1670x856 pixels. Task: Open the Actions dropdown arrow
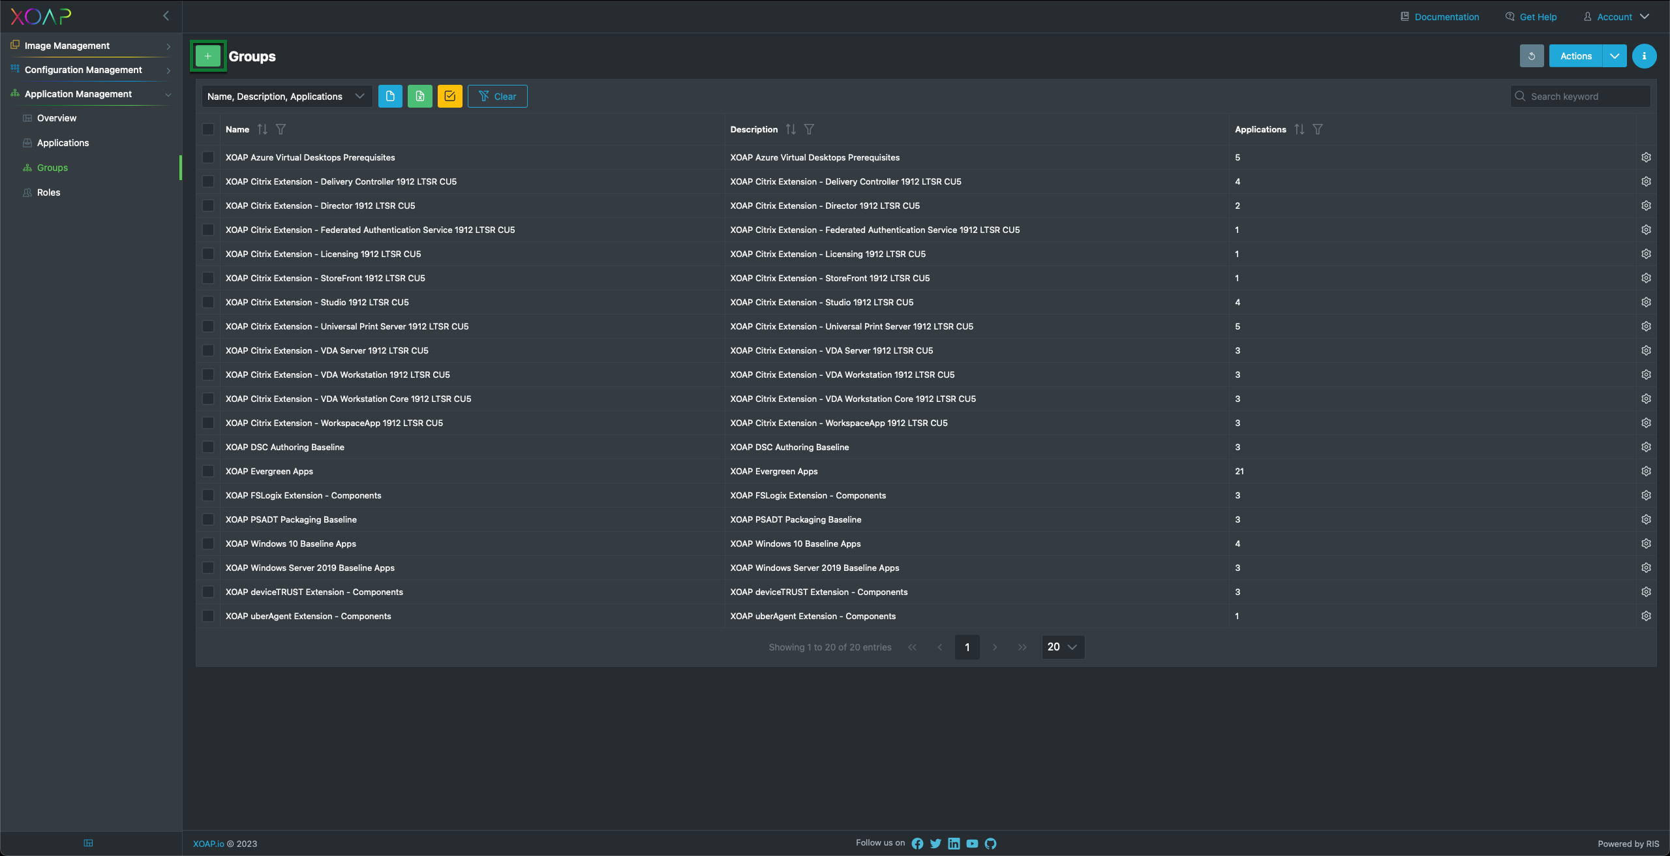click(1615, 56)
